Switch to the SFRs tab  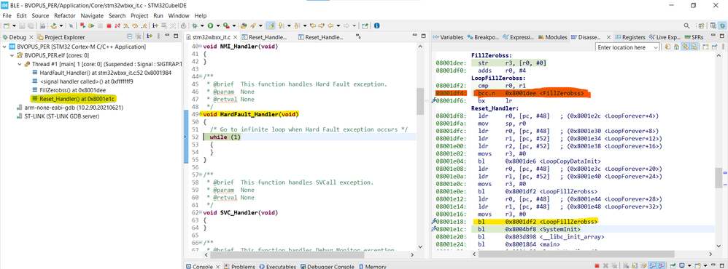click(694, 37)
